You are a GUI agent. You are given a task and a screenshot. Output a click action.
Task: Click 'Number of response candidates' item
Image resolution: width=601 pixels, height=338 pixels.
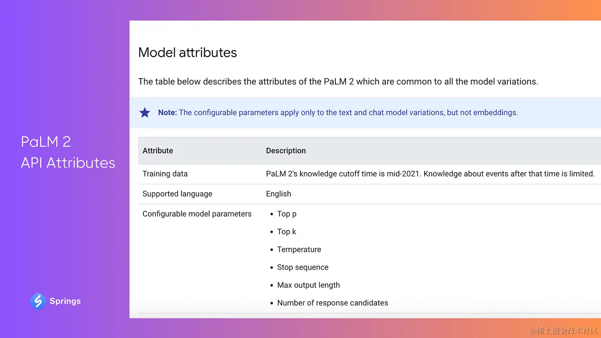click(333, 303)
